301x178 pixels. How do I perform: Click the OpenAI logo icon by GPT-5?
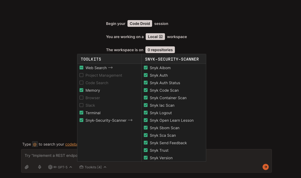click(x=50, y=167)
